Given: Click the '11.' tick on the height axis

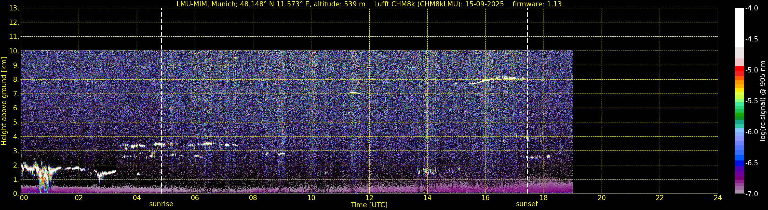Looking at the screenshot, I should coord(14,37).
